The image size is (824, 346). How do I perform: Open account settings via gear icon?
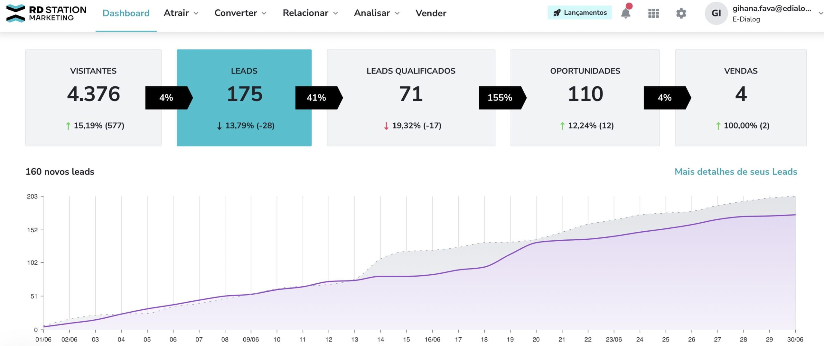[x=681, y=13]
